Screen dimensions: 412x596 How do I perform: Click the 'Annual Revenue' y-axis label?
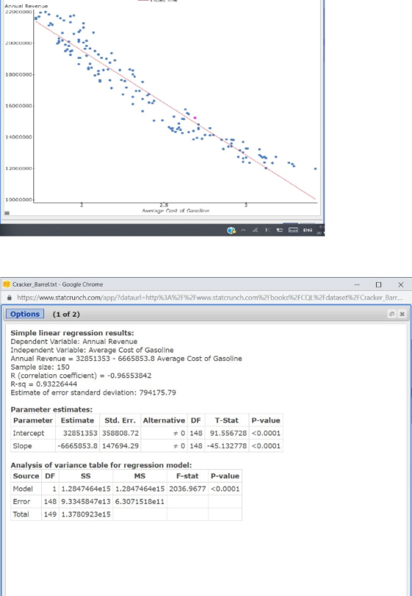pos(26,6)
